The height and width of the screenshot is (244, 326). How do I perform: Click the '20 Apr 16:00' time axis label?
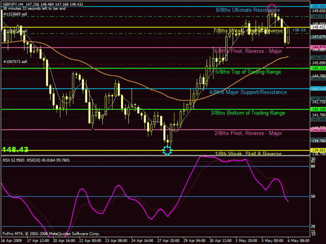pos(64,241)
